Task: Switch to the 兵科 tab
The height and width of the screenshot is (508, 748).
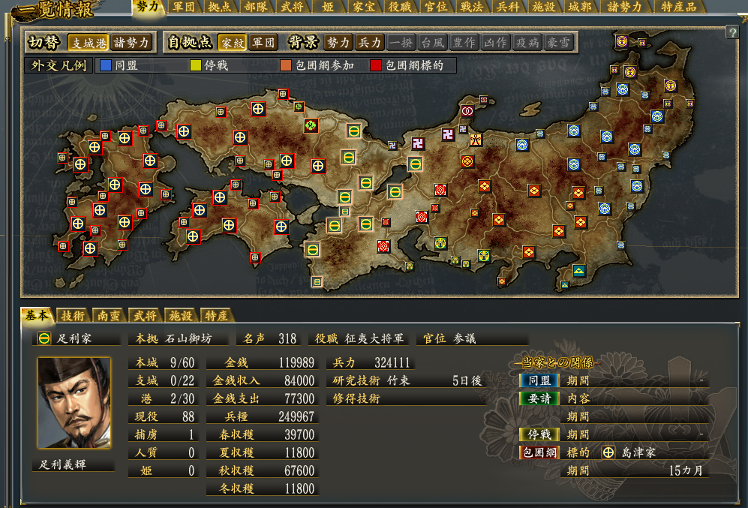Action: coord(508,7)
